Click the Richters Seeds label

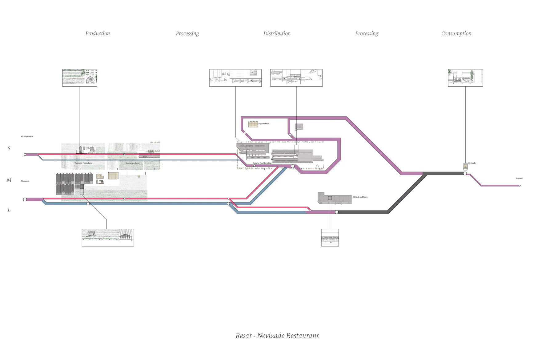pos(27,136)
